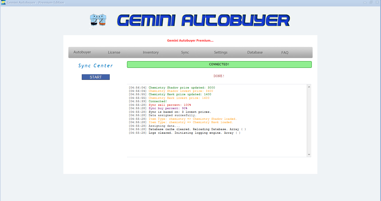The width and height of the screenshot is (381, 201).
Task: Switch to the Database tab
Action: pos(255,52)
